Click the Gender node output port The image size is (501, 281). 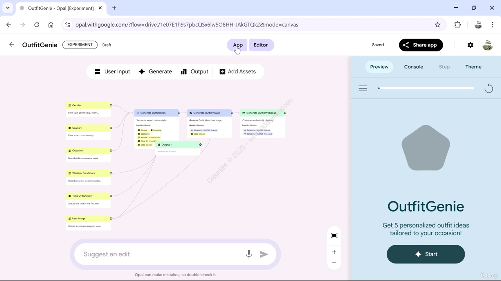tap(111, 105)
